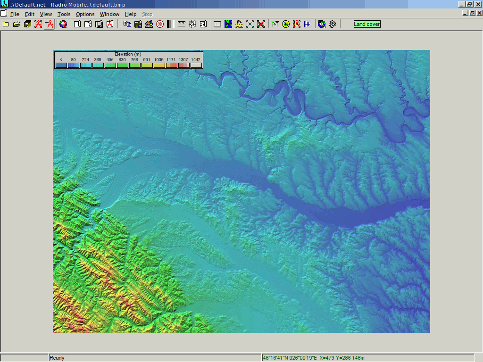Viewport: 483px width, 362px height.
Task: Click the grayscale gradient bars icon
Action: (171, 24)
